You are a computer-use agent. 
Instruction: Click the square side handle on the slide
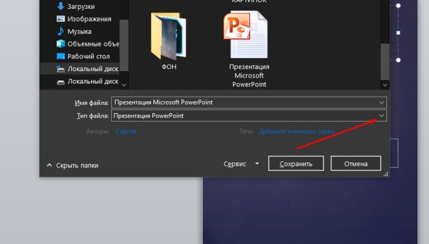398,33
